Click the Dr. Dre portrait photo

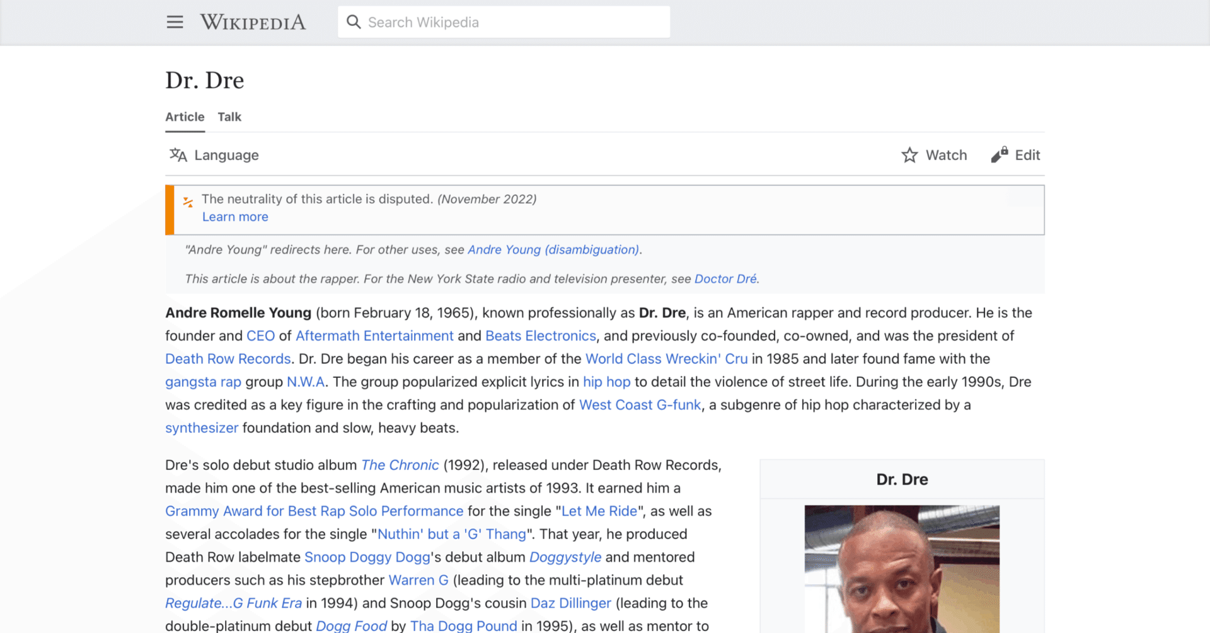901,569
